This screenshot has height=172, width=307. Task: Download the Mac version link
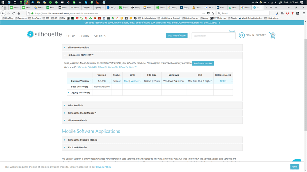coord(126,81)
